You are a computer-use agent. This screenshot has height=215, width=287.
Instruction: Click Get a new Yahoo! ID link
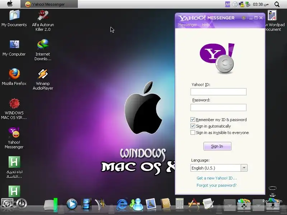(217, 178)
